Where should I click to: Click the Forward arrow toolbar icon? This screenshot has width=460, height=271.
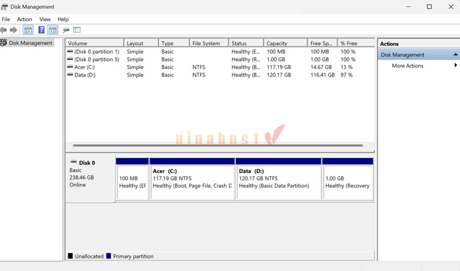[x=13, y=30]
